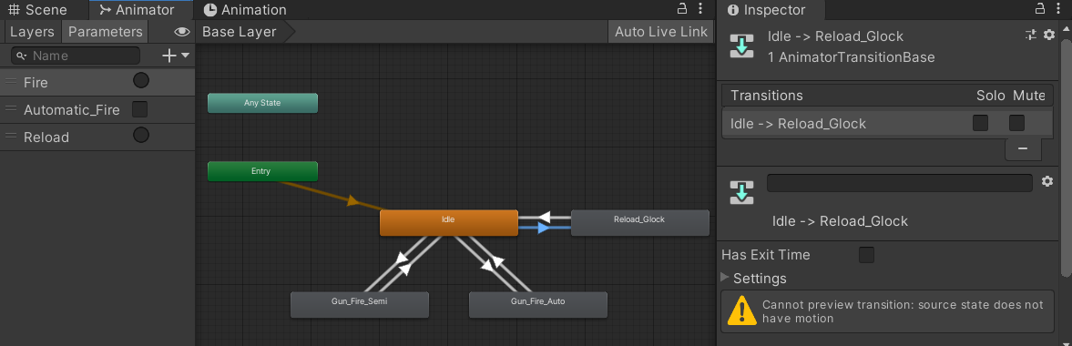The height and width of the screenshot is (346, 1072).
Task: Open the Animation tab
Action: [x=245, y=10]
